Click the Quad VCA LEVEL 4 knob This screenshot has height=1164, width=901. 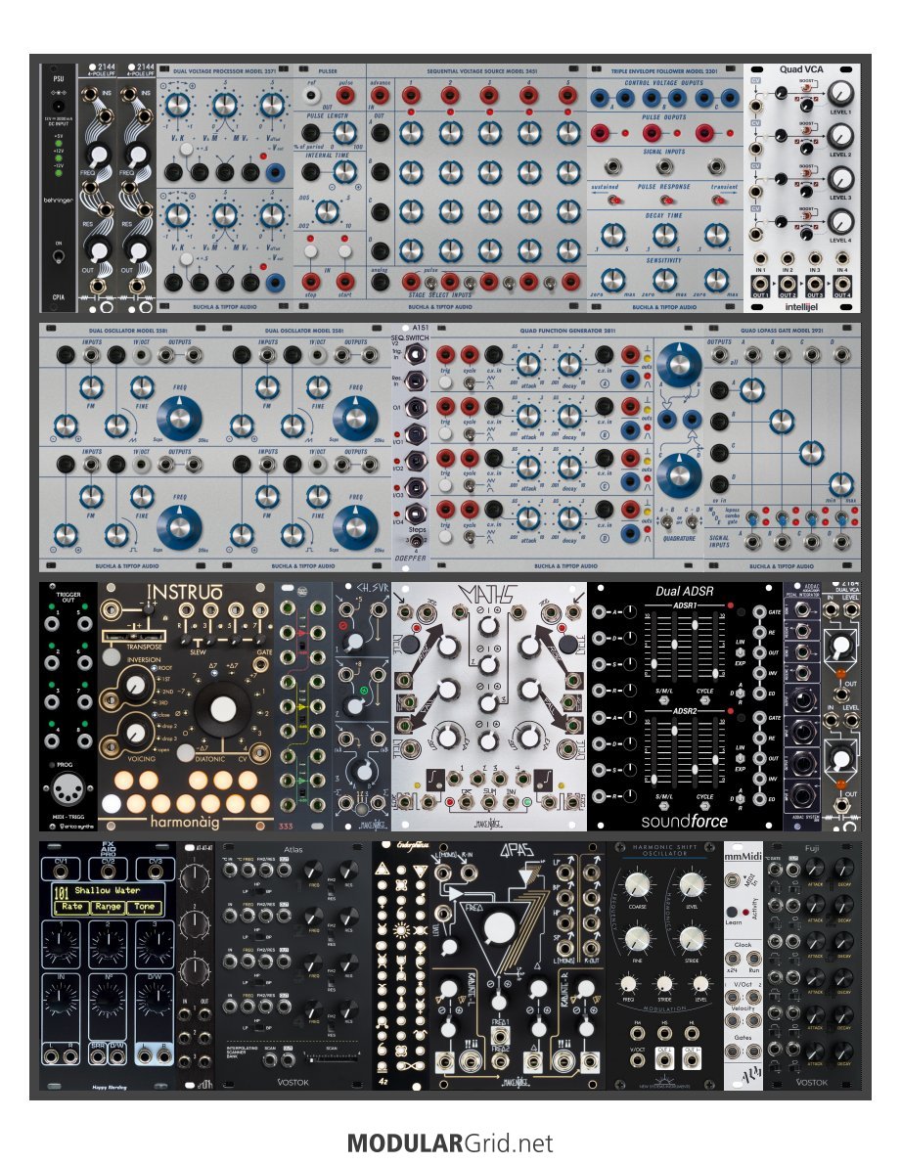[839, 221]
